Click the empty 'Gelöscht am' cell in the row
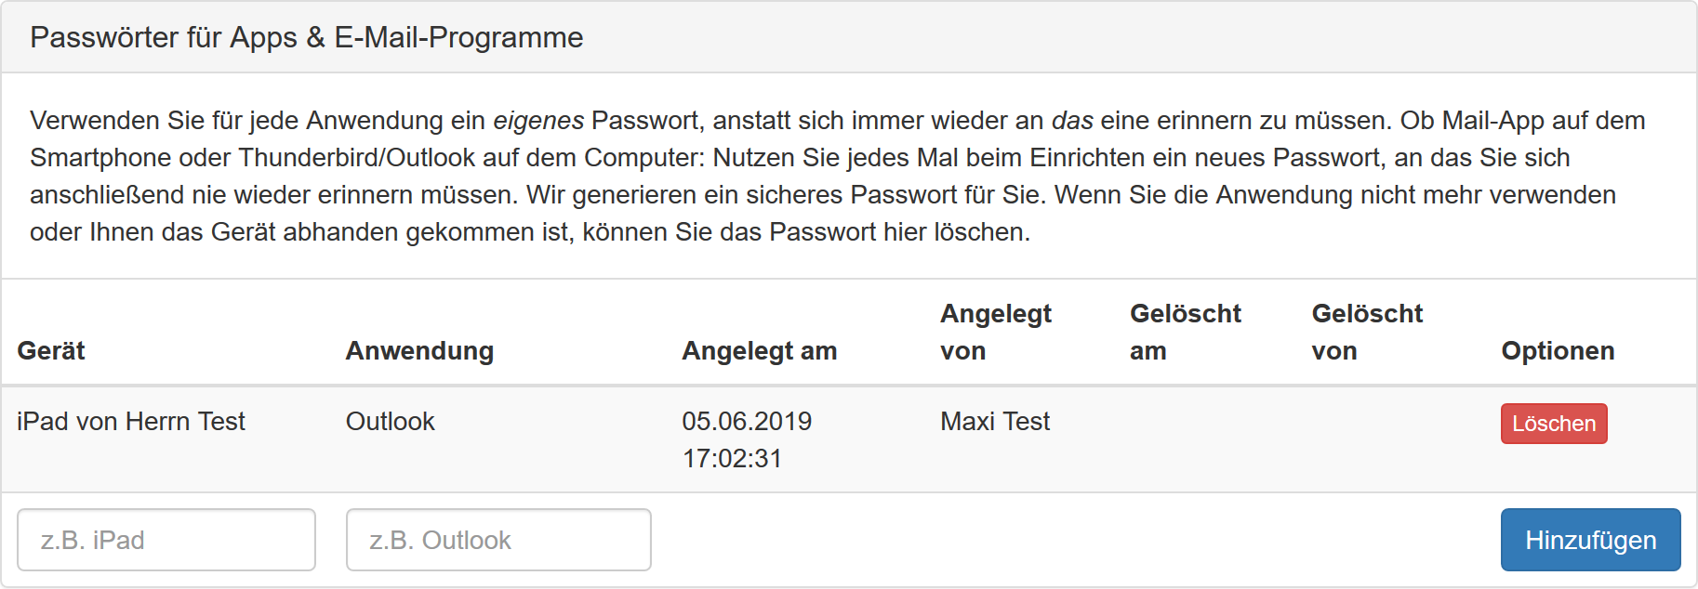 [x=1185, y=438]
